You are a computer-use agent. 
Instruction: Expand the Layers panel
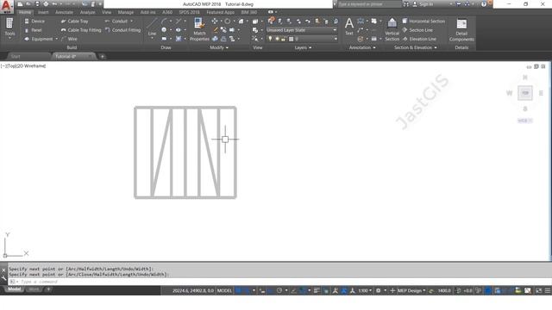coord(303,47)
